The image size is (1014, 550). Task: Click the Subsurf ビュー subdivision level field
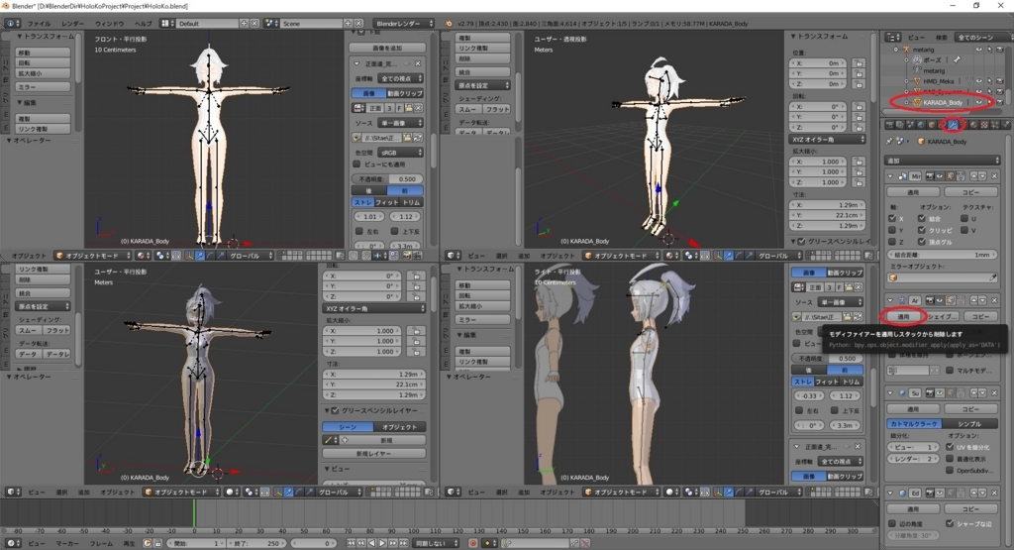913,447
